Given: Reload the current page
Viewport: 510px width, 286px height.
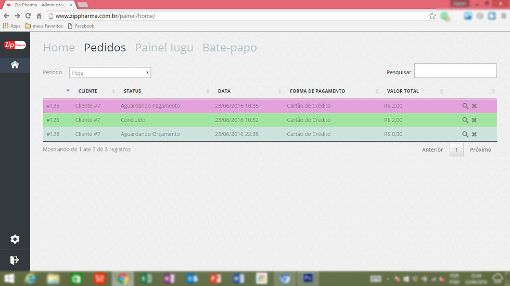Looking at the screenshot, I should click(28, 16).
